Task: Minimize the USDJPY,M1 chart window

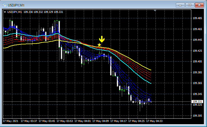Action: (x=180, y=5)
